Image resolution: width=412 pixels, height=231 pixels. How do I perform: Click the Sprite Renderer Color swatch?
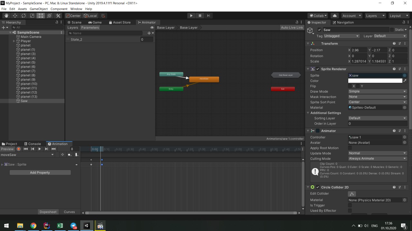coord(375,81)
